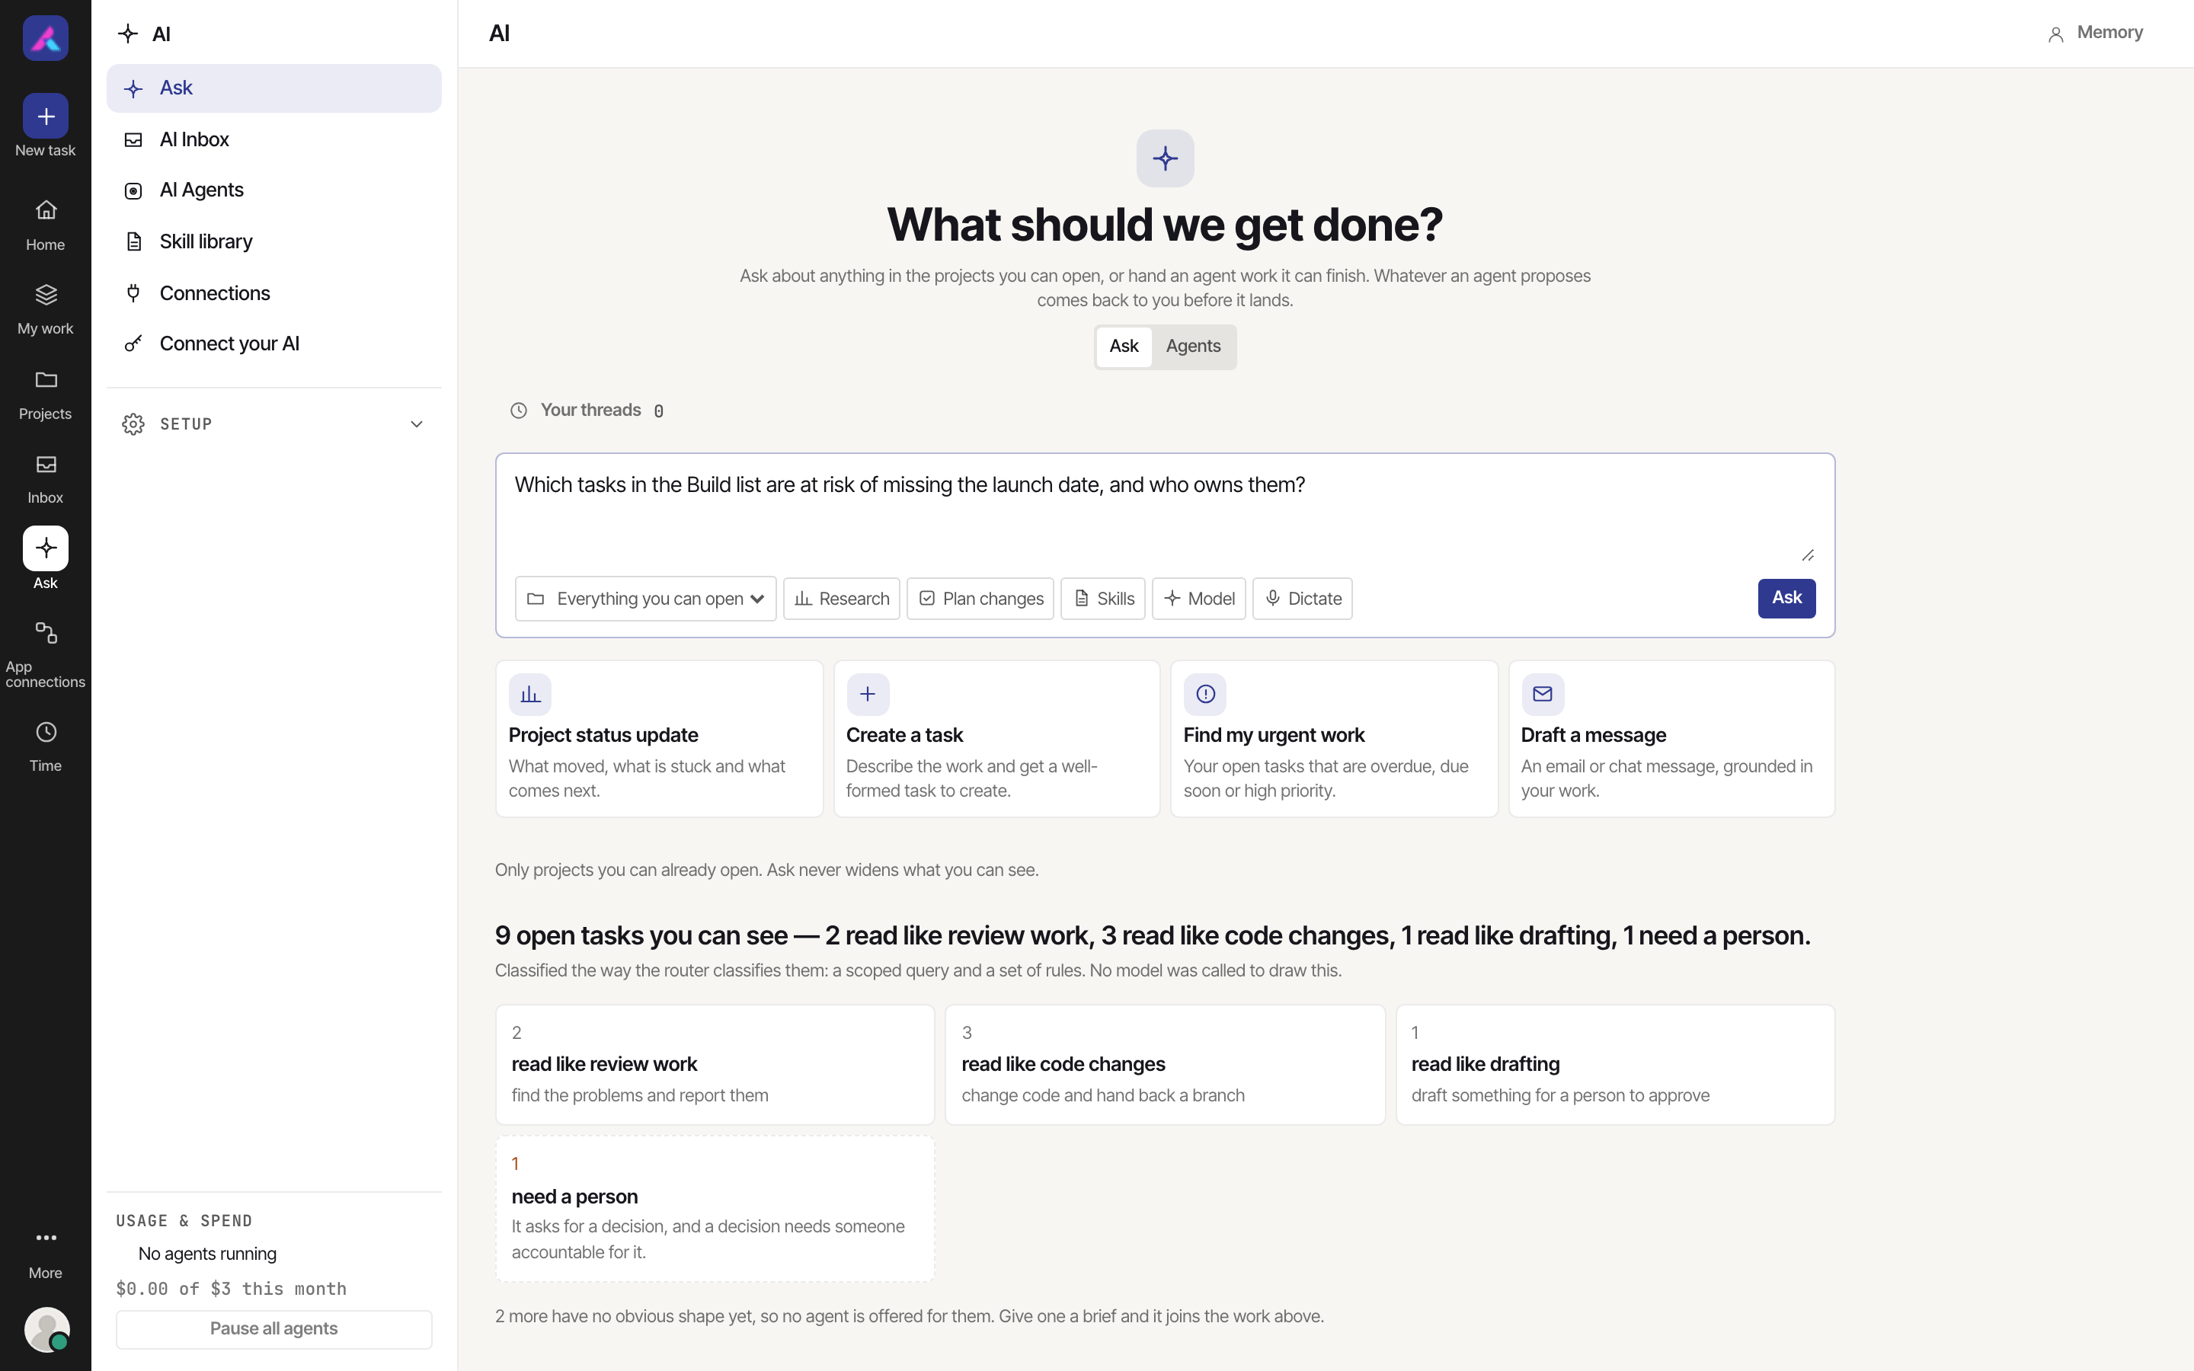Open Inbox in the rail
This screenshot has width=2194, height=1371.
(46, 479)
